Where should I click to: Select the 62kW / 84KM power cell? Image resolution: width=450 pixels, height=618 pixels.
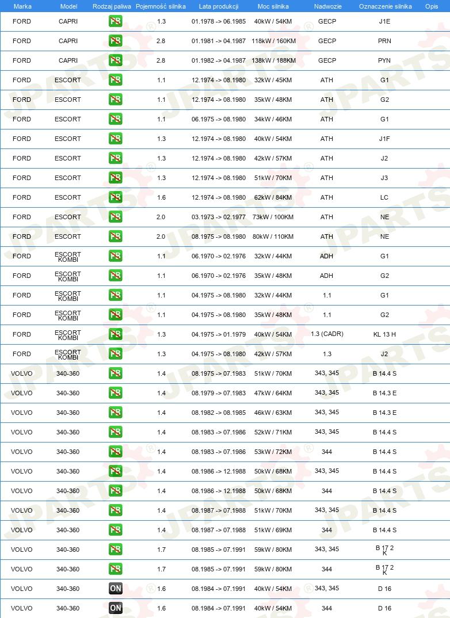273,197
